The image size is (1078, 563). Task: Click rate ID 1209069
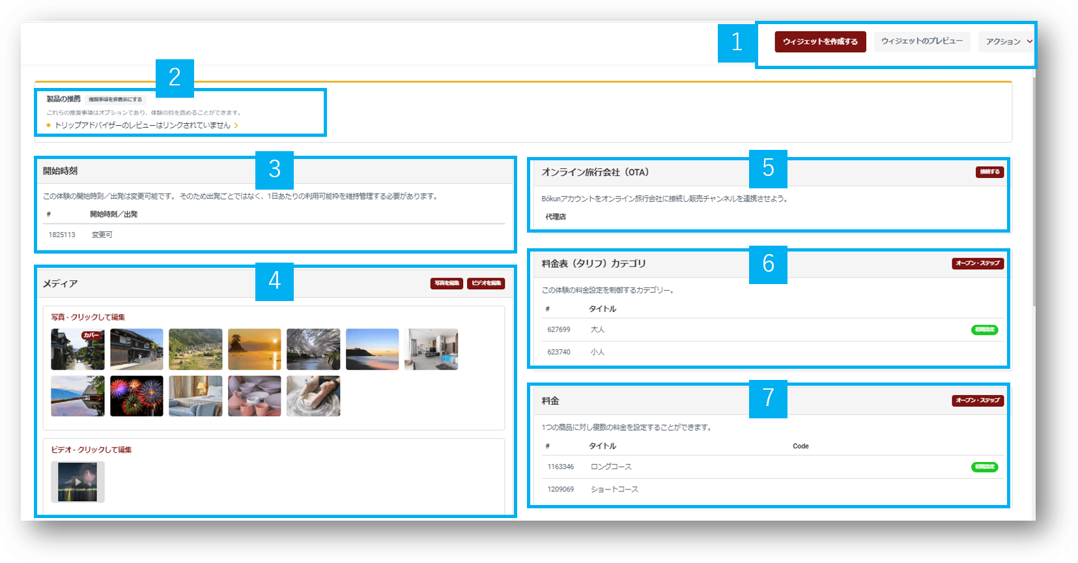coord(561,489)
